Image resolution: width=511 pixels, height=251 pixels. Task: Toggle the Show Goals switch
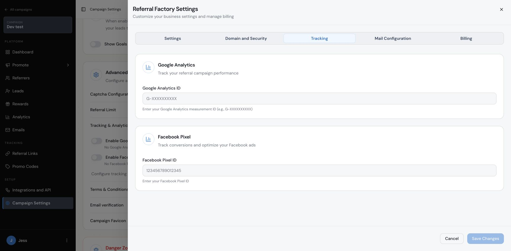click(96, 44)
